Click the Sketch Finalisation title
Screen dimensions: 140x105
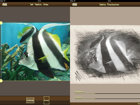coord(109,4)
